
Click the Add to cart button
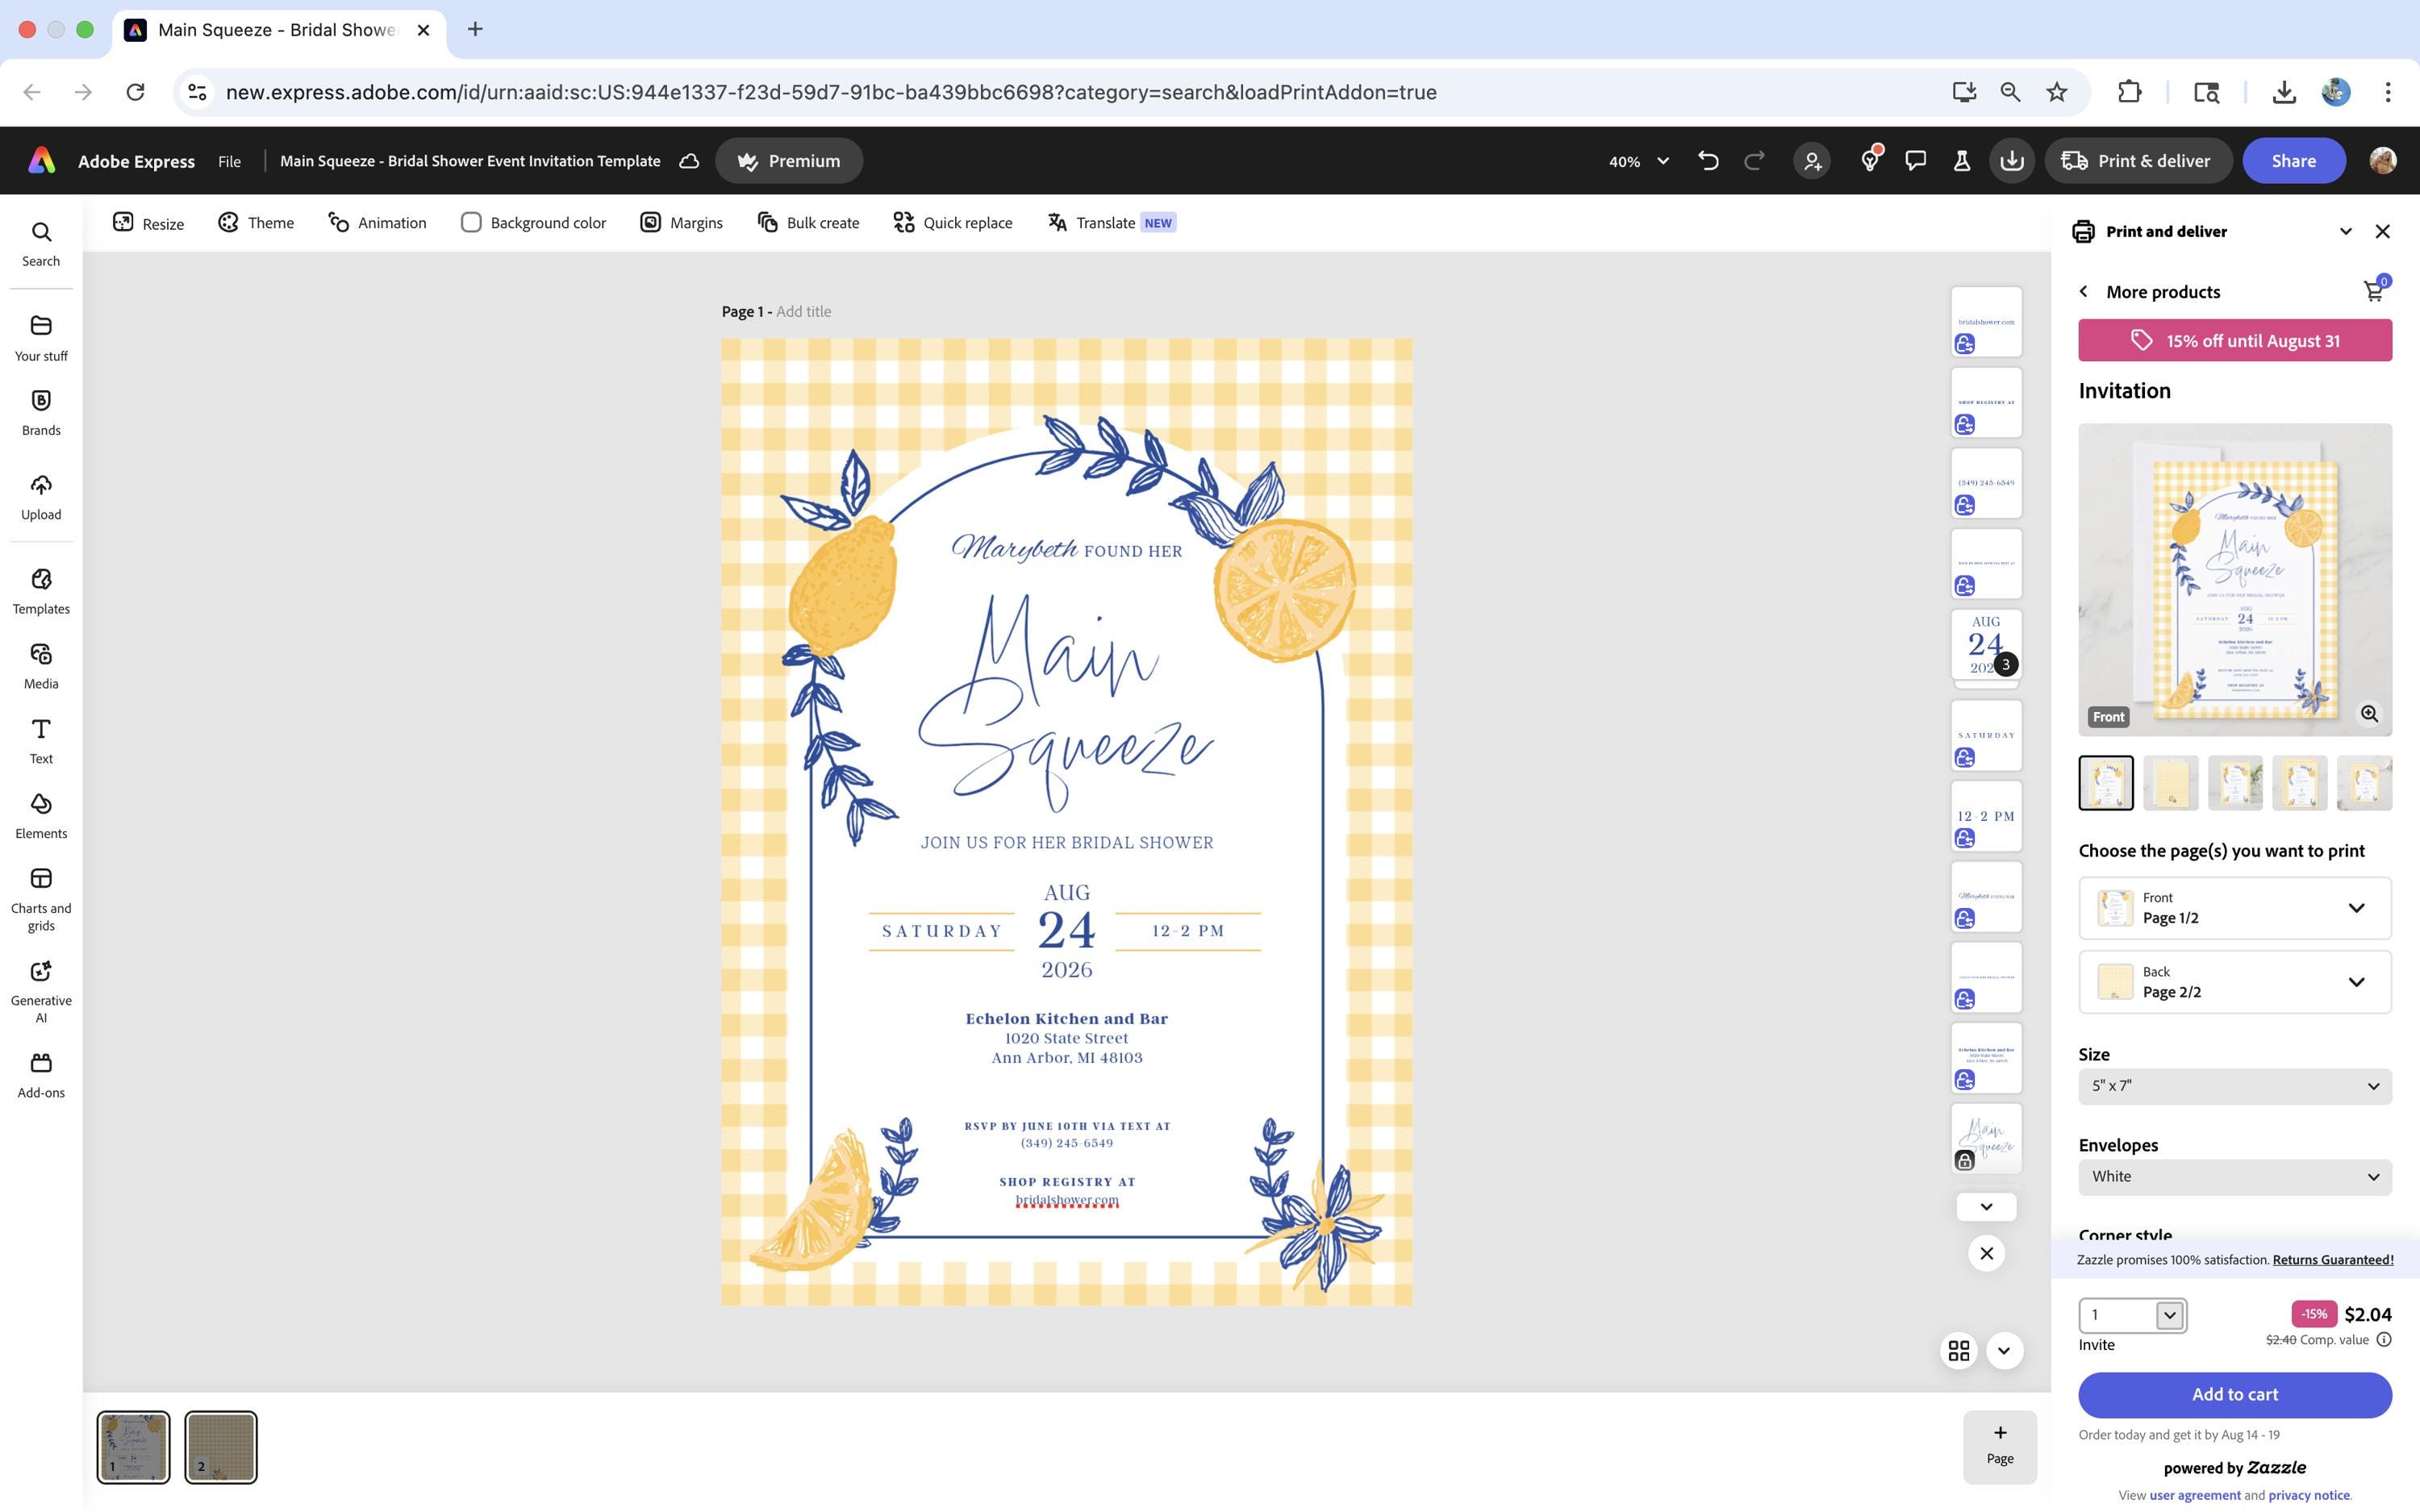2235,1394
